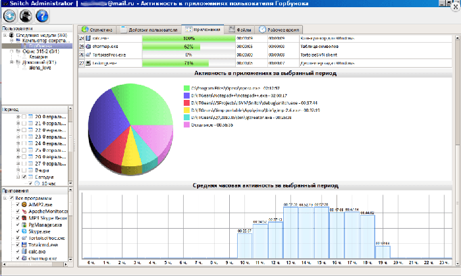The image size is (461, 276).
Task: Click the period list scroll-down arrow
Action: [70, 183]
